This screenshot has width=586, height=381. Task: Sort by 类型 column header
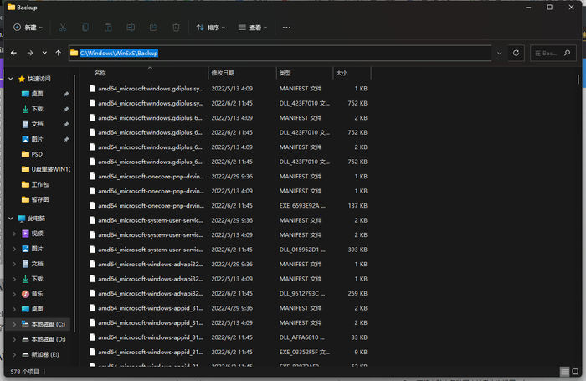coord(285,73)
